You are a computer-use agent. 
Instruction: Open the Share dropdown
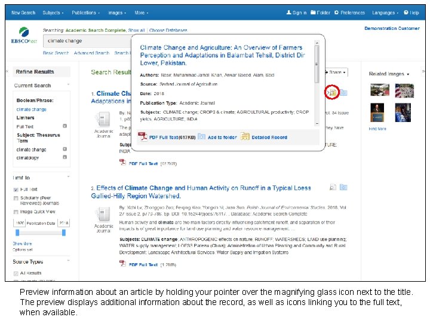coord(336,72)
